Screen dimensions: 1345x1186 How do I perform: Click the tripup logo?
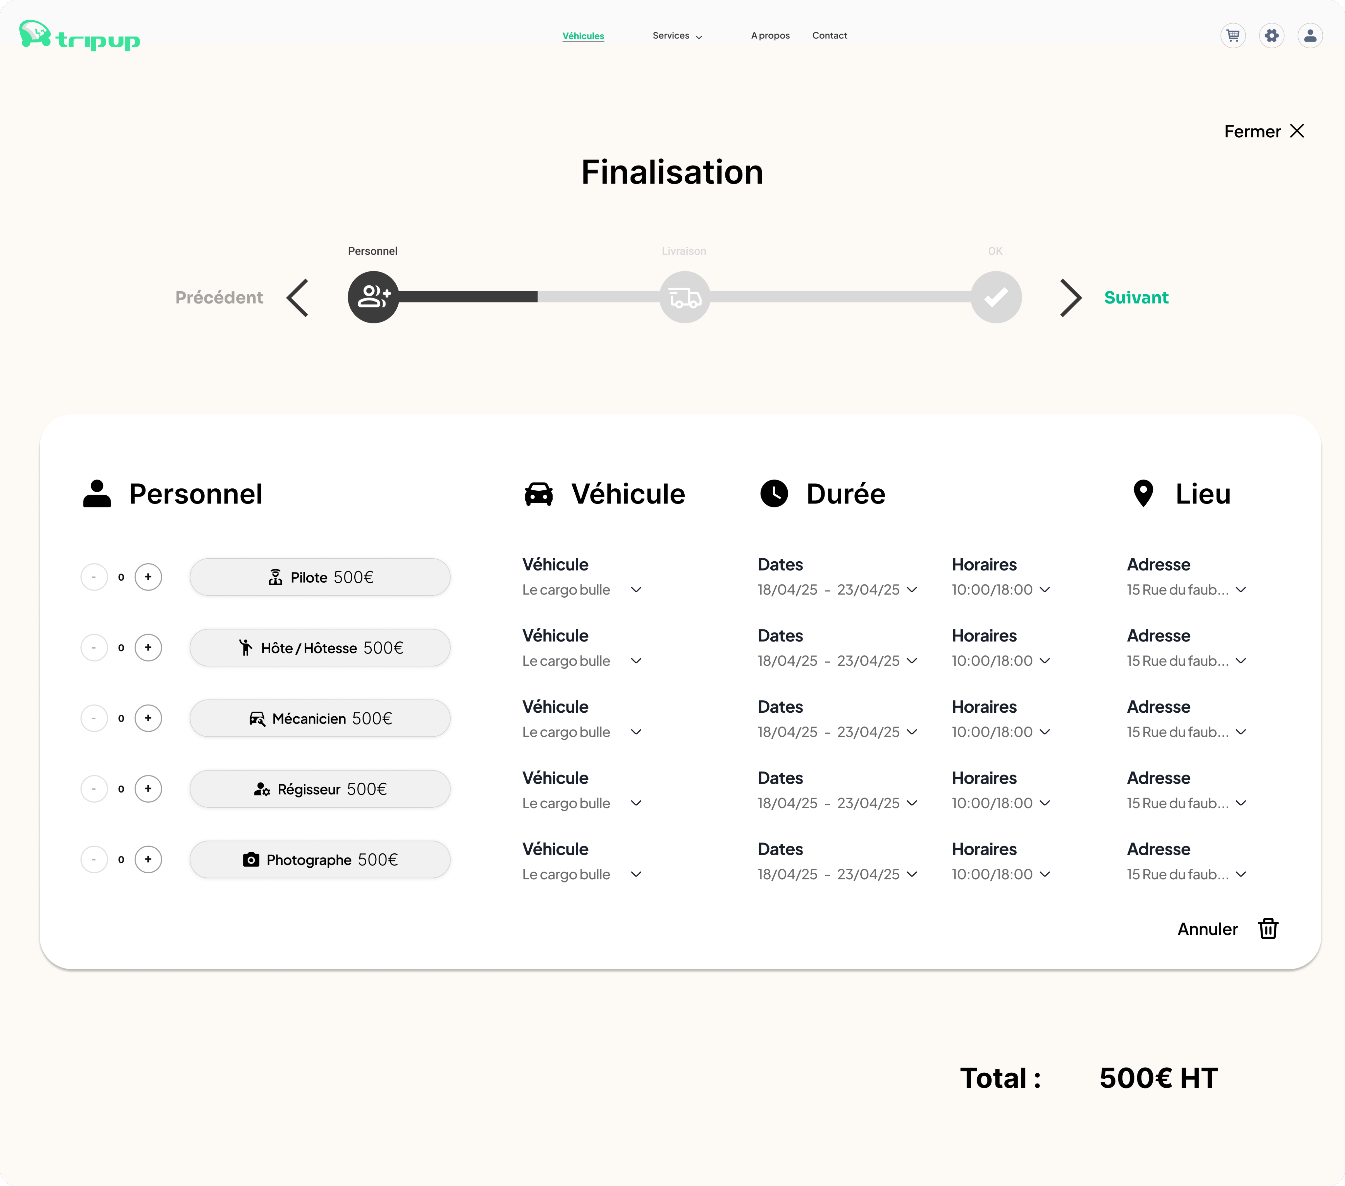[x=79, y=36]
